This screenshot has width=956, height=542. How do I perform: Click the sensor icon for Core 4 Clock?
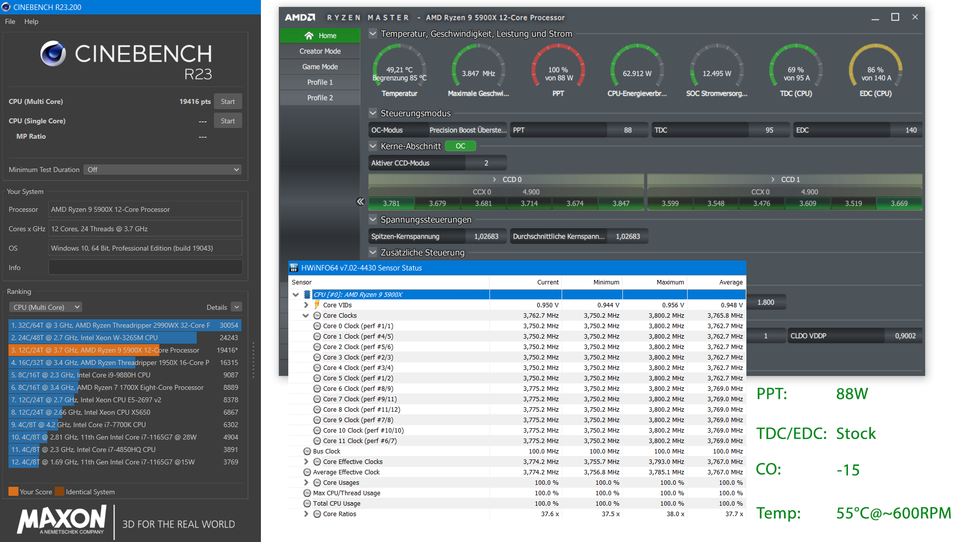pyautogui.click(x=317, y=367)
